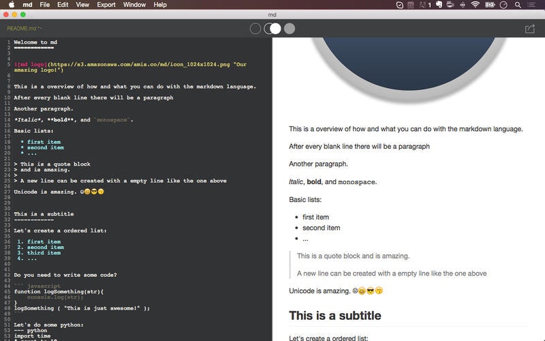This screenshot has height=341, width=545.
Task: Click the md logo image URL line in editor
Action: click(130, 67)
